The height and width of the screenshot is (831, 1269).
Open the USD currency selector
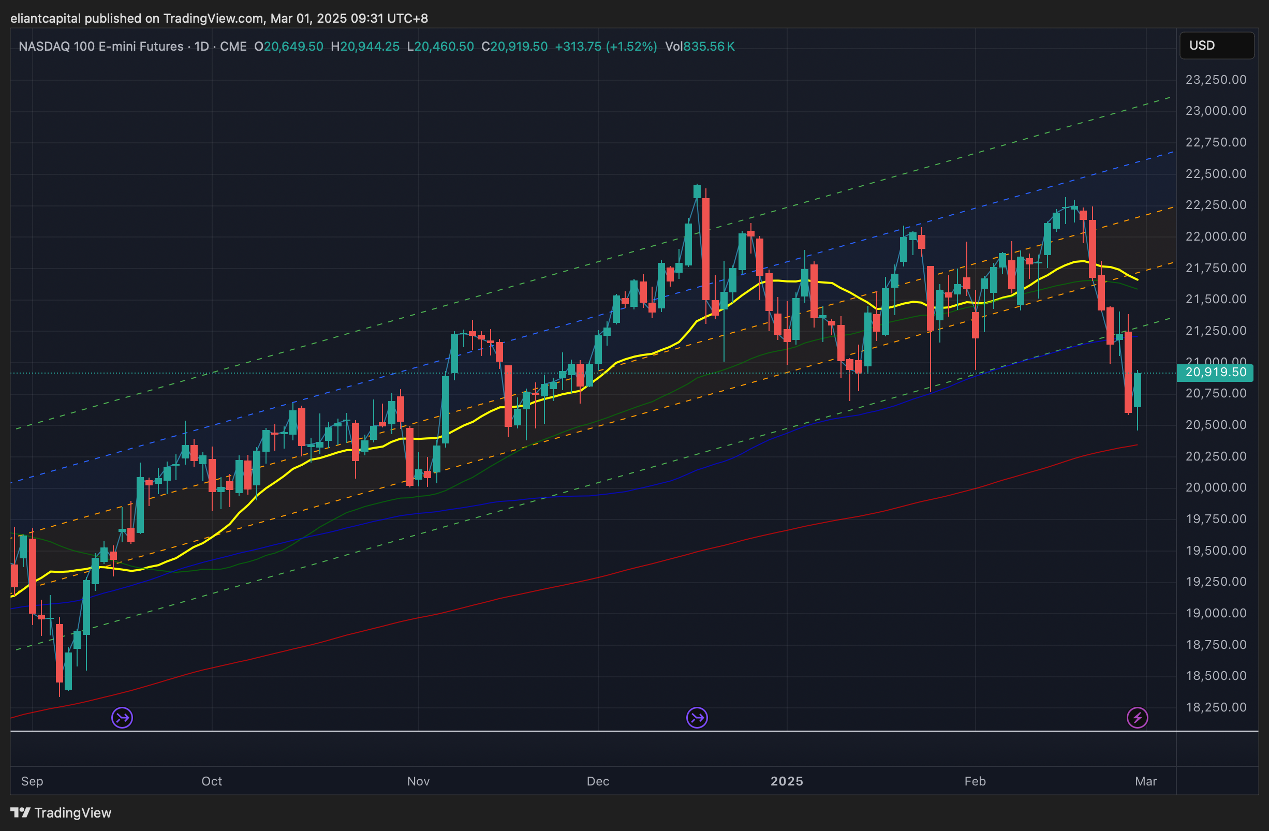click(x=1216, y=46)
